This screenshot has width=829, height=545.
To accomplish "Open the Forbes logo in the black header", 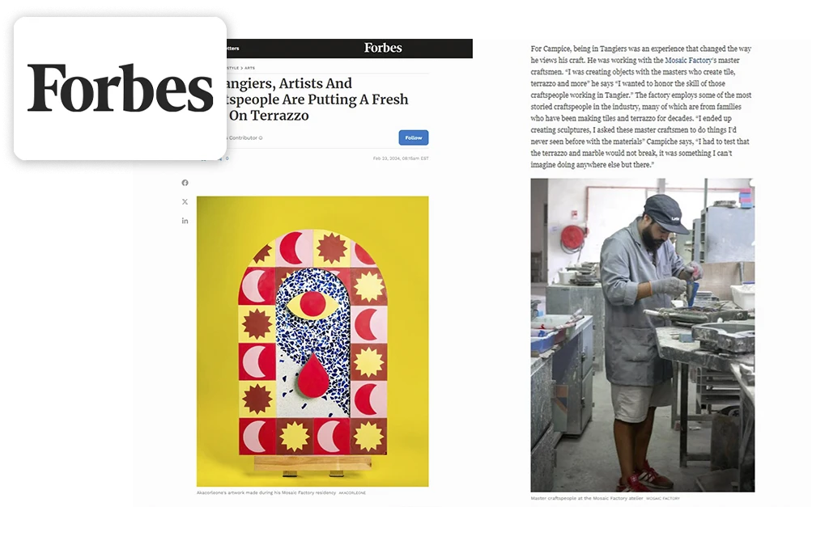I will tap(383, 48).
